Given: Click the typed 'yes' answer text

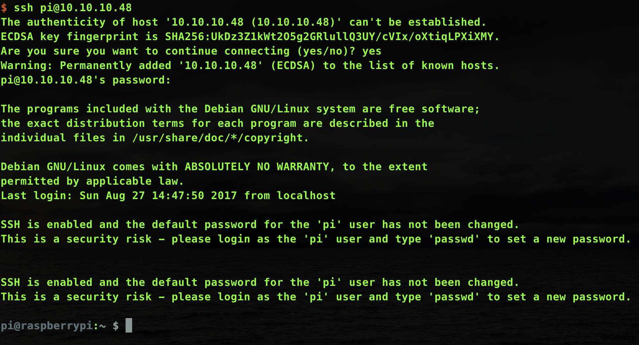Looking at the screenshot, I should tap(372, 52).
